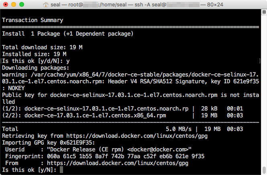Click the cursor block after final prompt
This screenshot has height=175, width=267.
pos(61,170)
